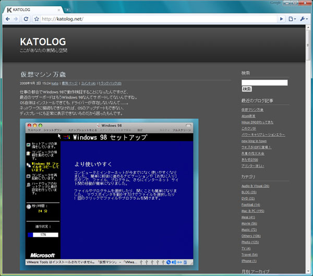Image resolution: width=313 pixels, height=276 pixels.
Task: Open category BLOG (35)
Action: 249,192
